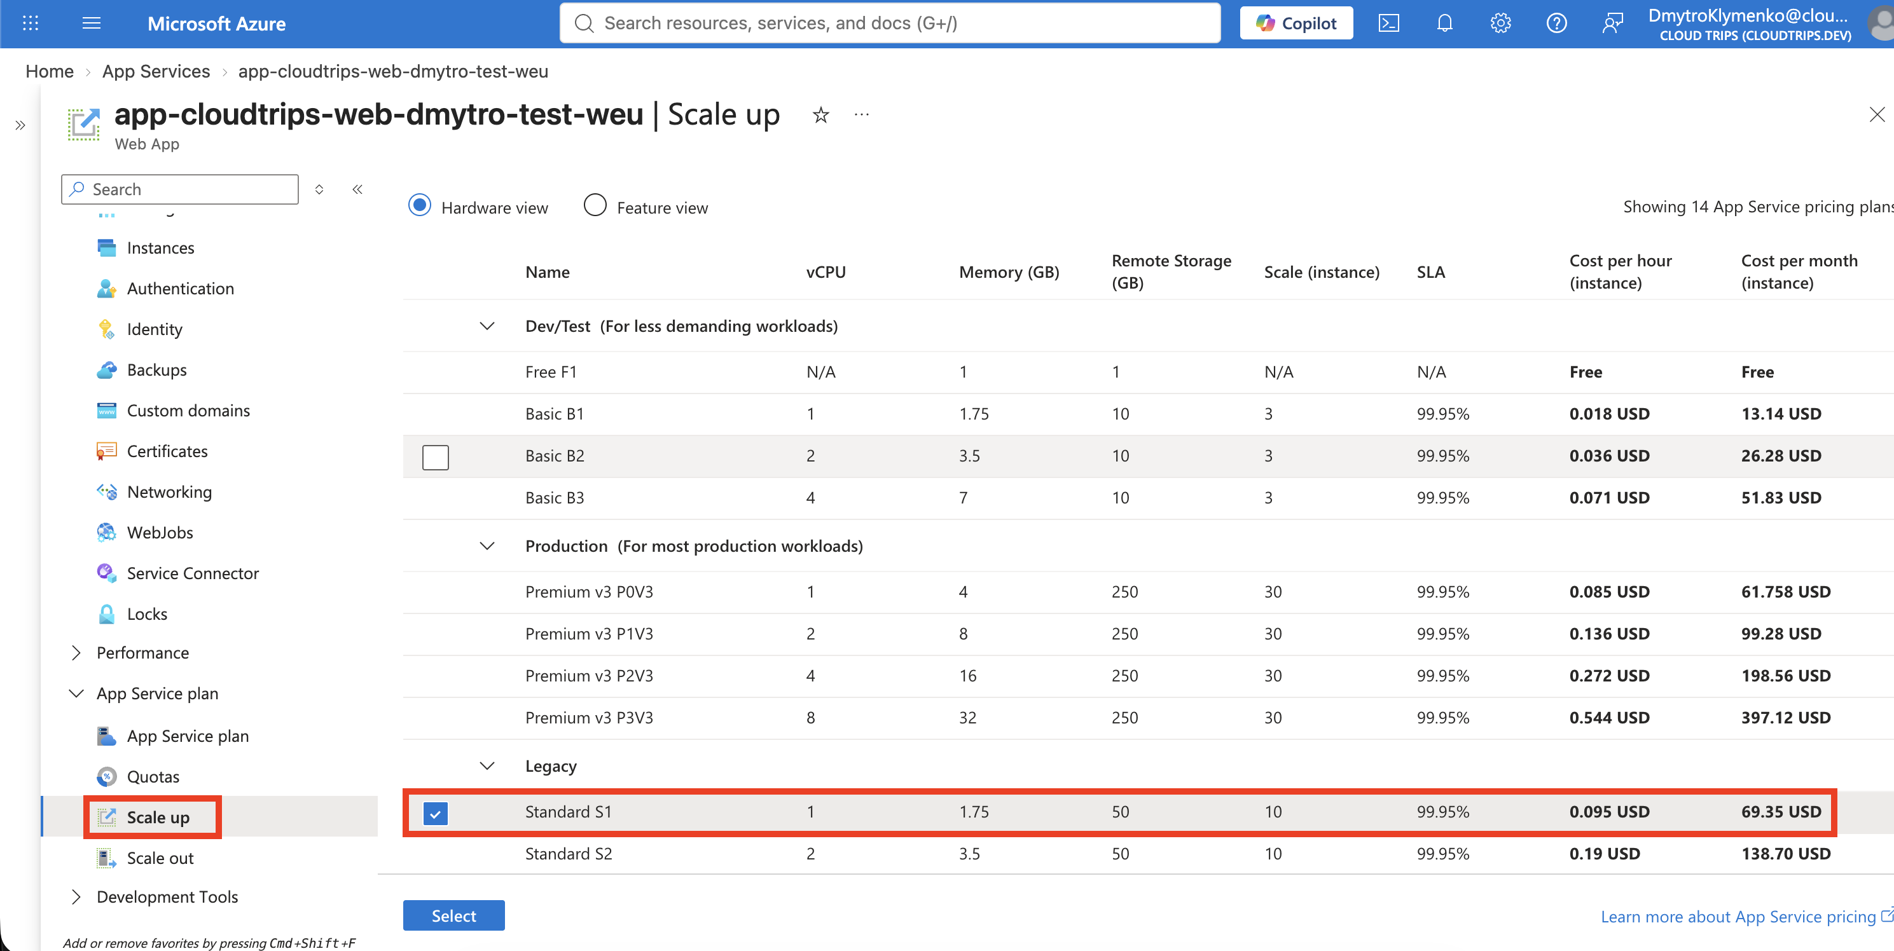Click the Cost per month column header
1894x951 pixels.
(1799, 272)
